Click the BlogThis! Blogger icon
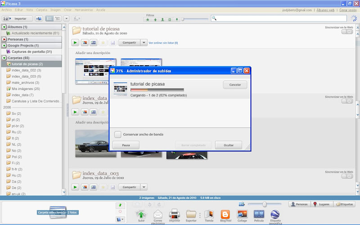360x225 pixels. click(x=225, y=214)
